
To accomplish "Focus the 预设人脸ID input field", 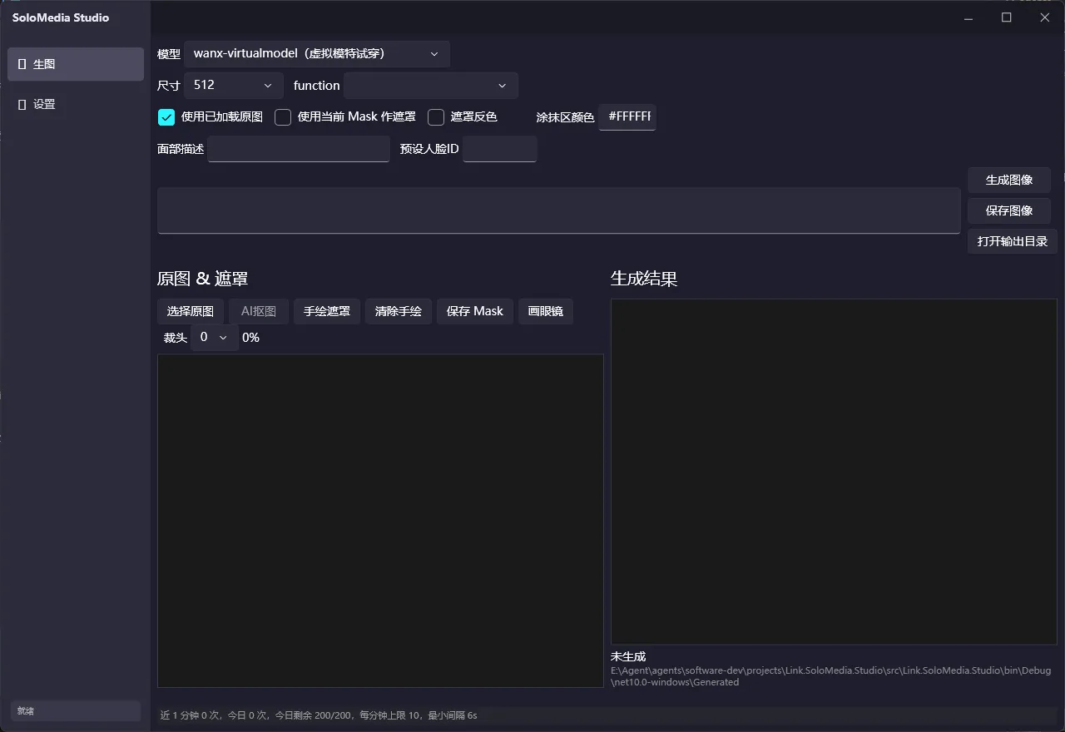I will pyautogui.click(x=500, y=149).
